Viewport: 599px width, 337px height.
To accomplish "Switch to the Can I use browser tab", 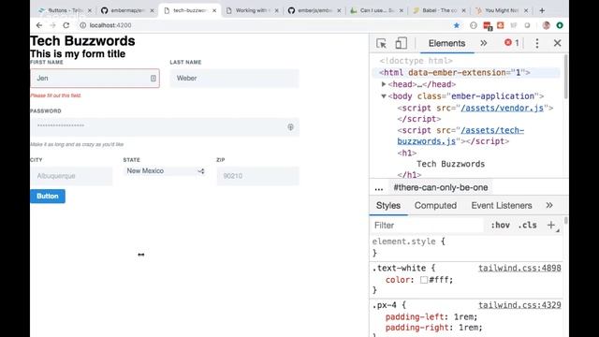I will pos(376,10).
